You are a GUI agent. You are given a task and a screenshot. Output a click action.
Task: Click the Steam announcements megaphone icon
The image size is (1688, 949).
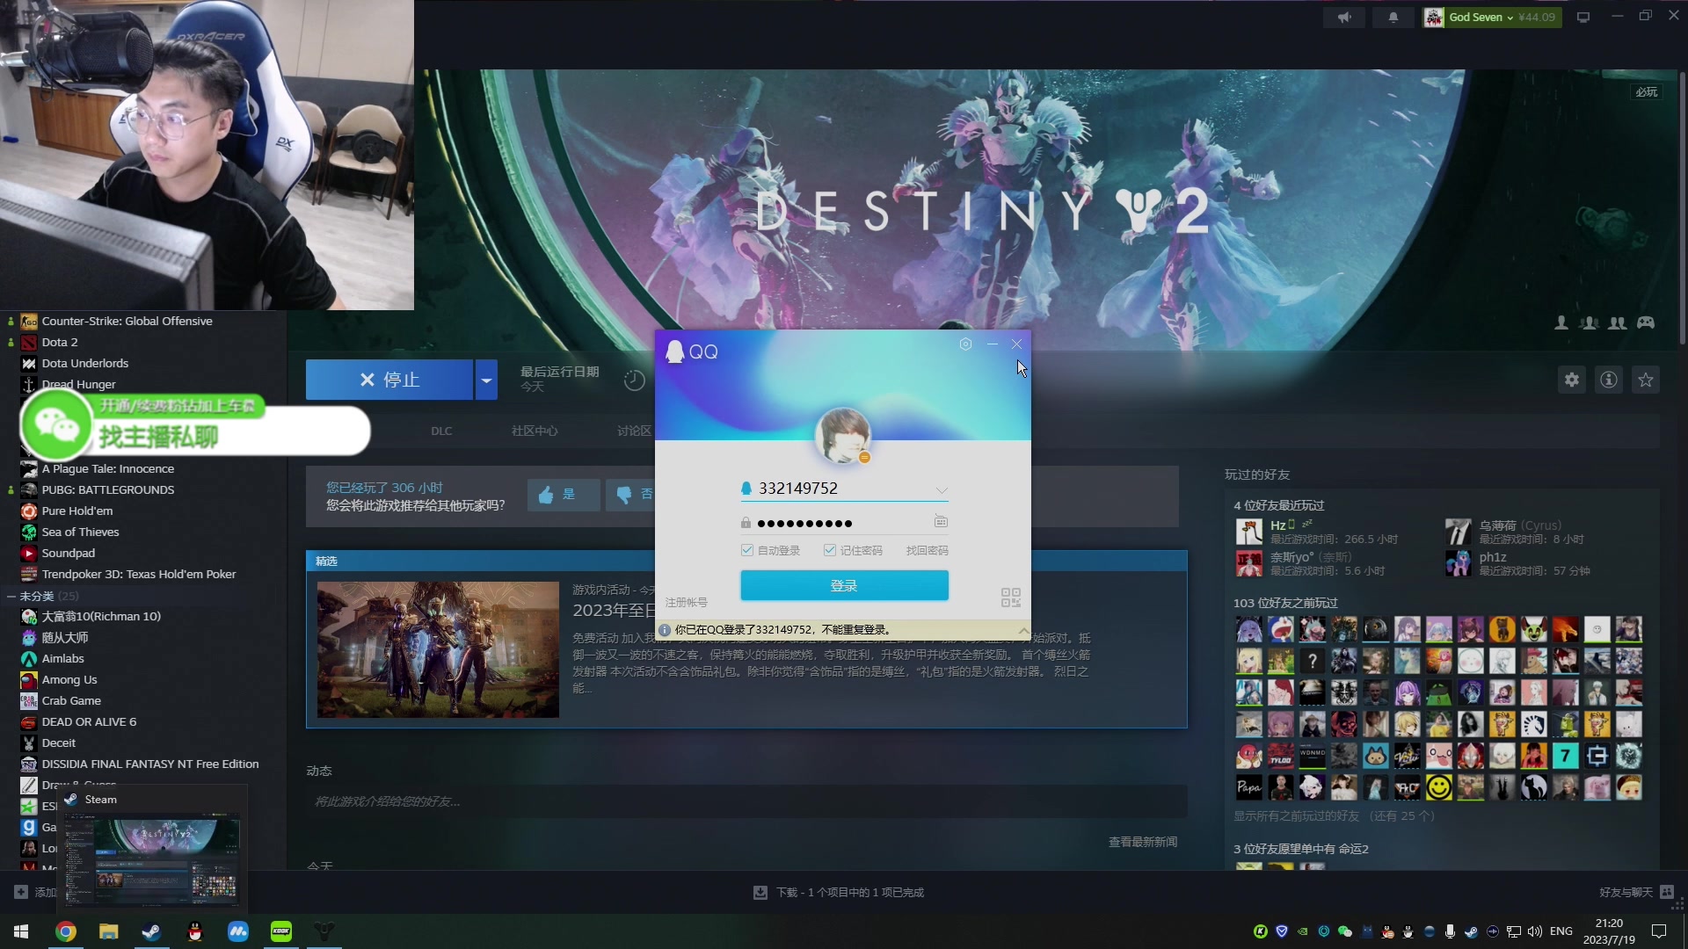pyautogui.click(x=1344, y=18)
